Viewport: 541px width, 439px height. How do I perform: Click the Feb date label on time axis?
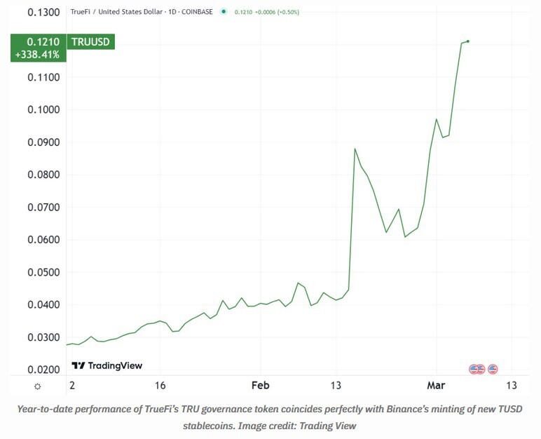[x=260, y=385]
